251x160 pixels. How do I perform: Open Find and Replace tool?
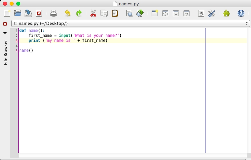tap(140, 13)
